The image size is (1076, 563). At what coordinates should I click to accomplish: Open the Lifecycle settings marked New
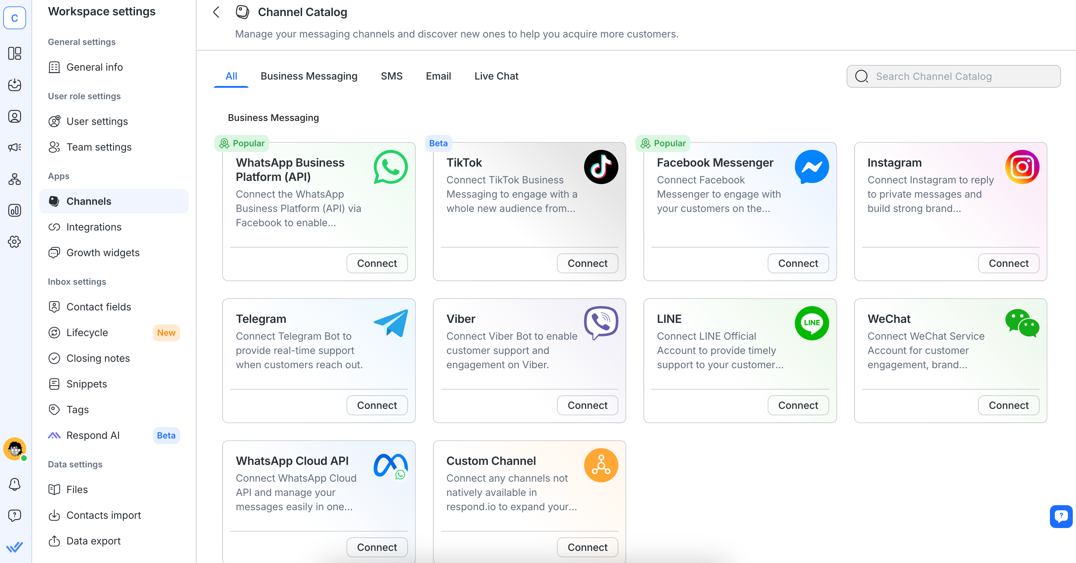point(87,333)
